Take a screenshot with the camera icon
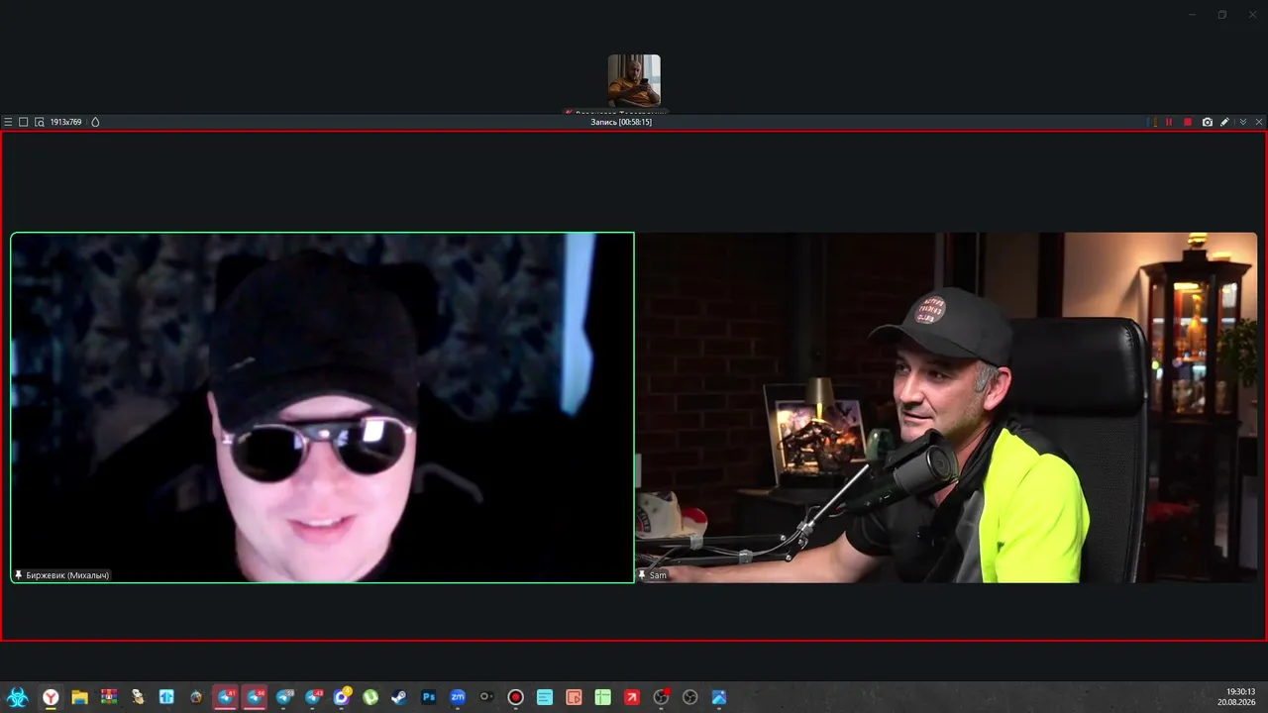 click(x=1207, y=122)
